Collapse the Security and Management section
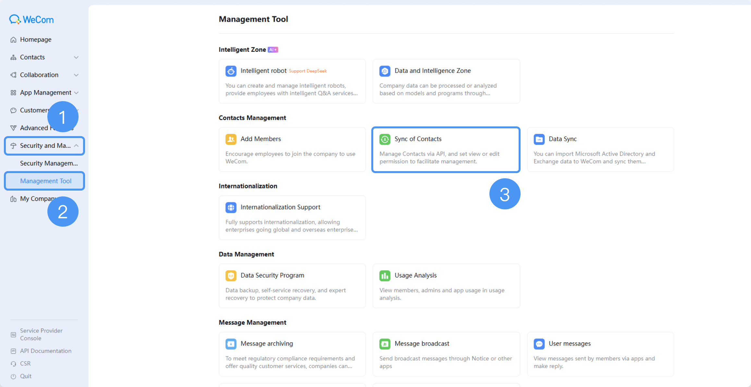 tap(44, 146)
